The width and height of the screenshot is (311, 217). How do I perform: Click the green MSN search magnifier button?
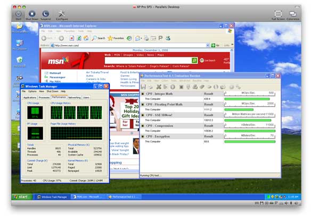(x=194, y=60)
